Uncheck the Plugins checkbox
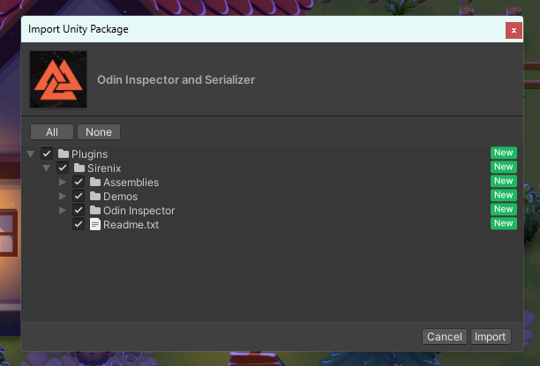Screen dimensions: 540x366 47,153
